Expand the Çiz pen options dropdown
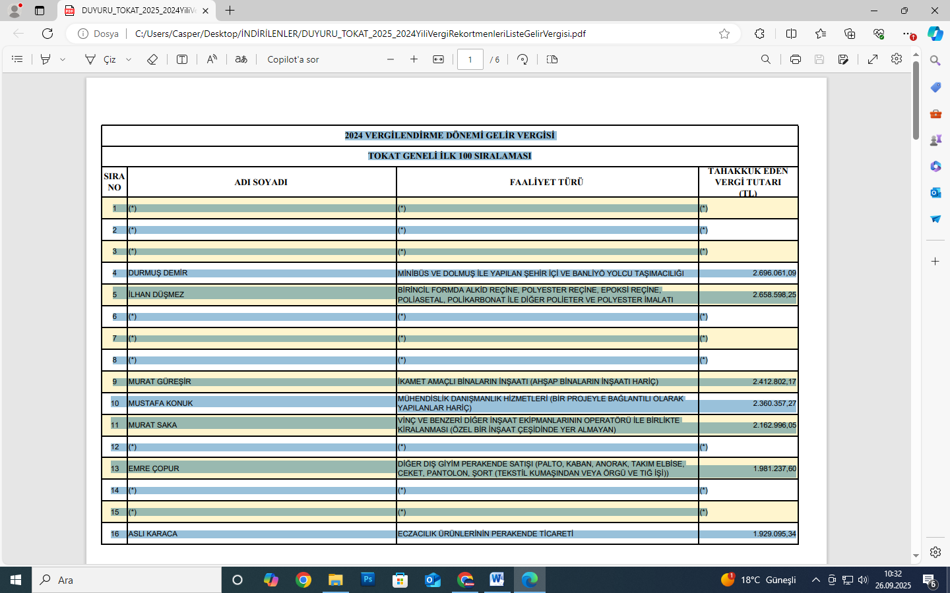The width and height of the screenshot is (950, 593). coord(129,59)
